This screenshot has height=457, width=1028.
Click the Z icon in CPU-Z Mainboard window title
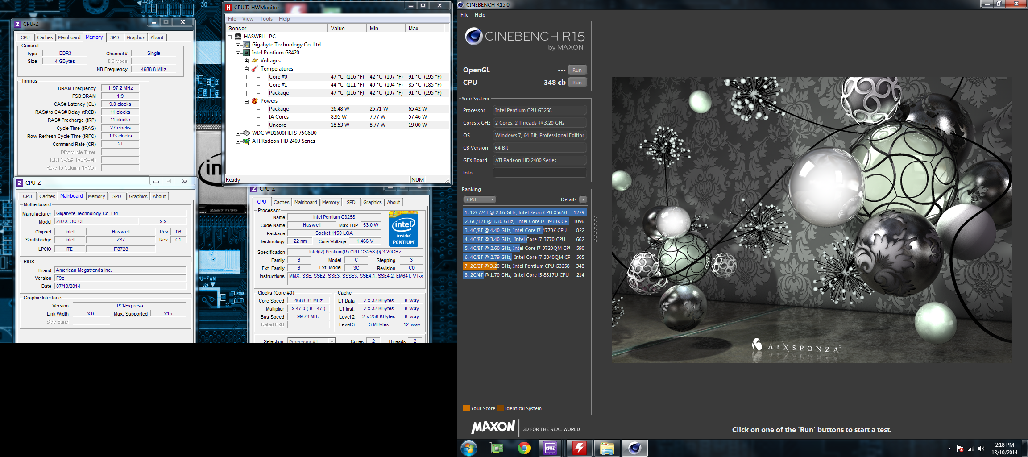pyautogui.click(x=20, y=183)
